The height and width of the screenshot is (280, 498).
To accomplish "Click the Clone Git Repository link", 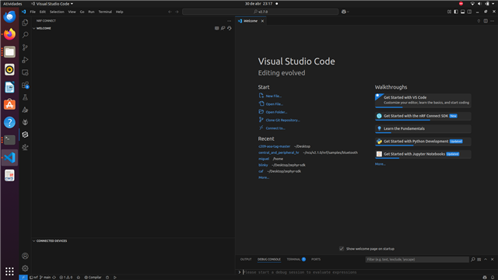I will click(x=282, y=120).
